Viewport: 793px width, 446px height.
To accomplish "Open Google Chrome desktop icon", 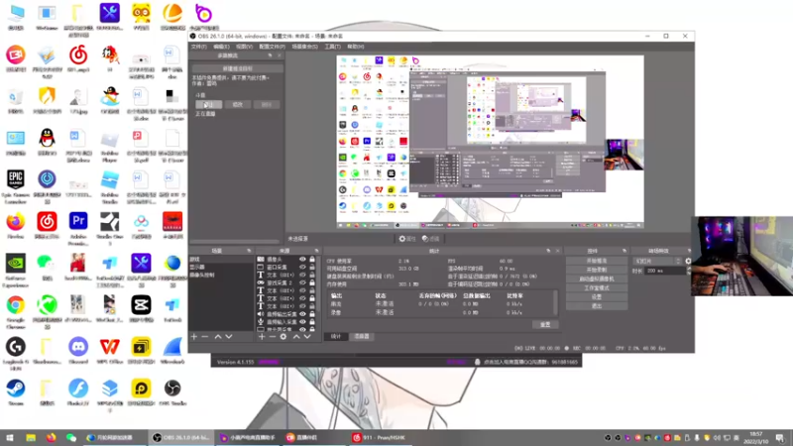I will pos(16,312).
